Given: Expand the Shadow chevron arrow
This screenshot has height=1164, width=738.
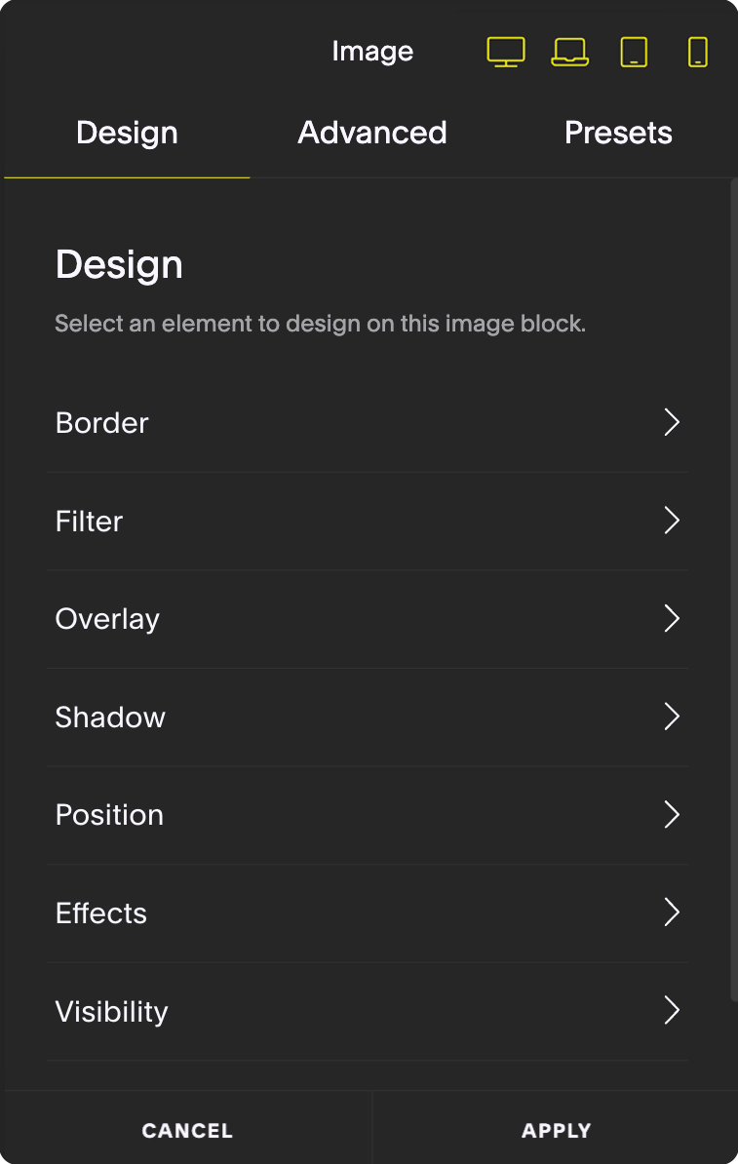Looking at the screenshot, I should point(671,717).
